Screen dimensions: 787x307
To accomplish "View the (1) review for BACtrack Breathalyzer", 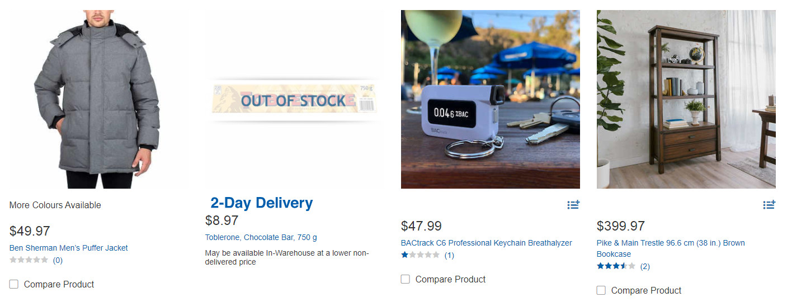I will tap(449, 255).
